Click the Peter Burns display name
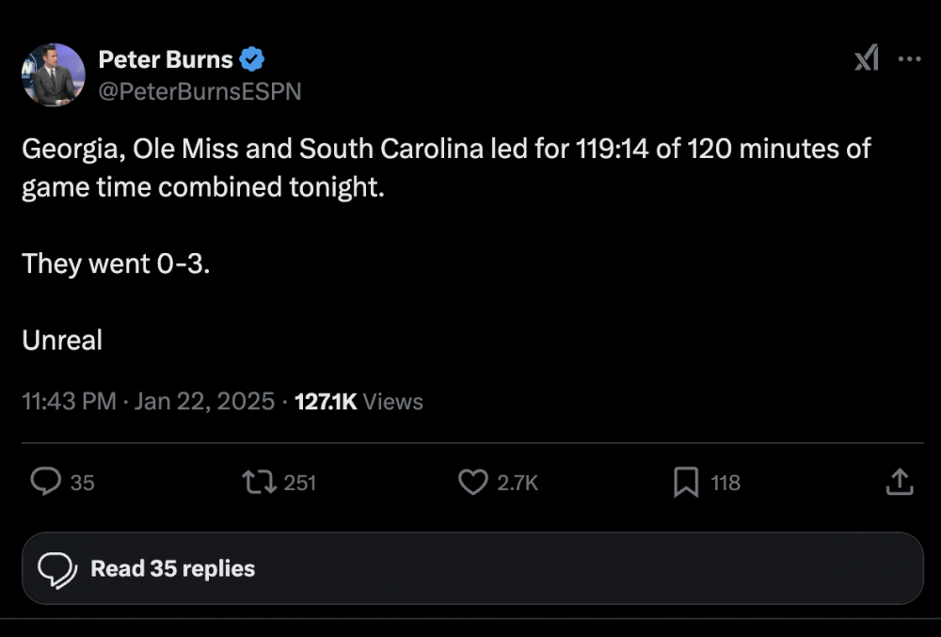 click(x=166, y=60)
